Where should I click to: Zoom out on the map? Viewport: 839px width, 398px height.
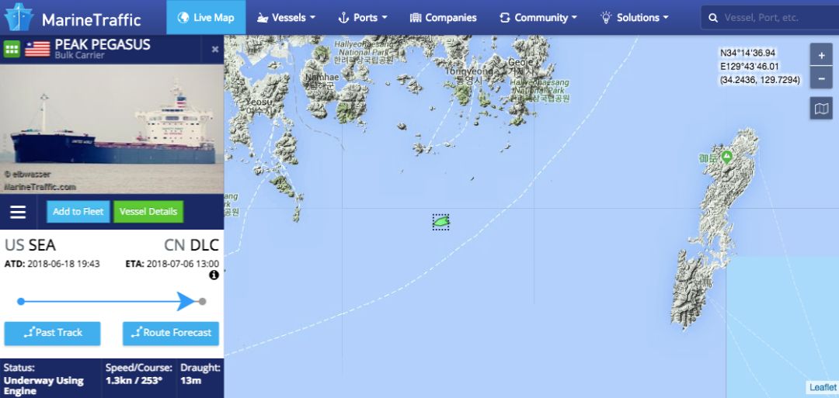coord(821,78)
